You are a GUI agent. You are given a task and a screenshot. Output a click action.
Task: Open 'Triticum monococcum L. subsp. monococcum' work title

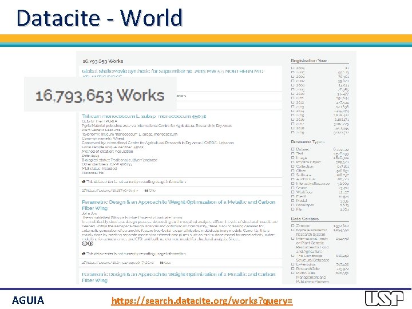click(144, 116)
